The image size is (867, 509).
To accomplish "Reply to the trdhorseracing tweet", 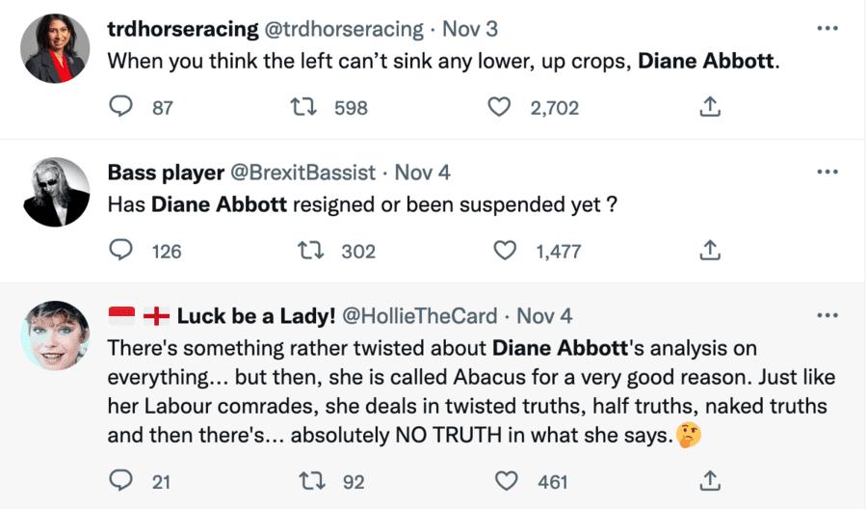I will point(120,107).
